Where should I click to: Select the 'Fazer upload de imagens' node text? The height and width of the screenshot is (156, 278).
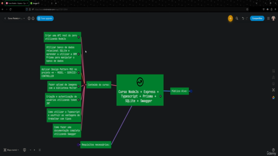[x=63, y=86]
